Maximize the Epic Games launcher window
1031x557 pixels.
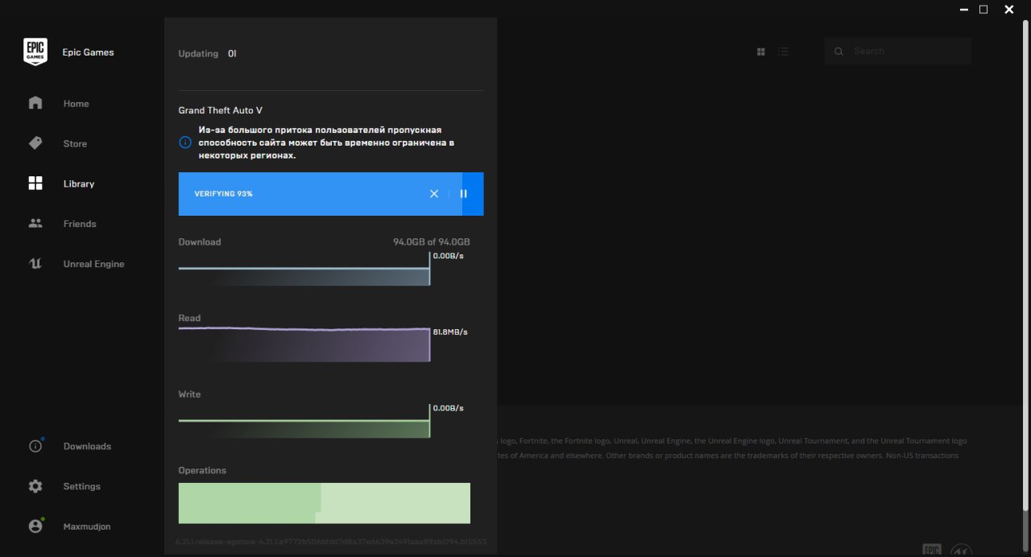tap(983, 10)
